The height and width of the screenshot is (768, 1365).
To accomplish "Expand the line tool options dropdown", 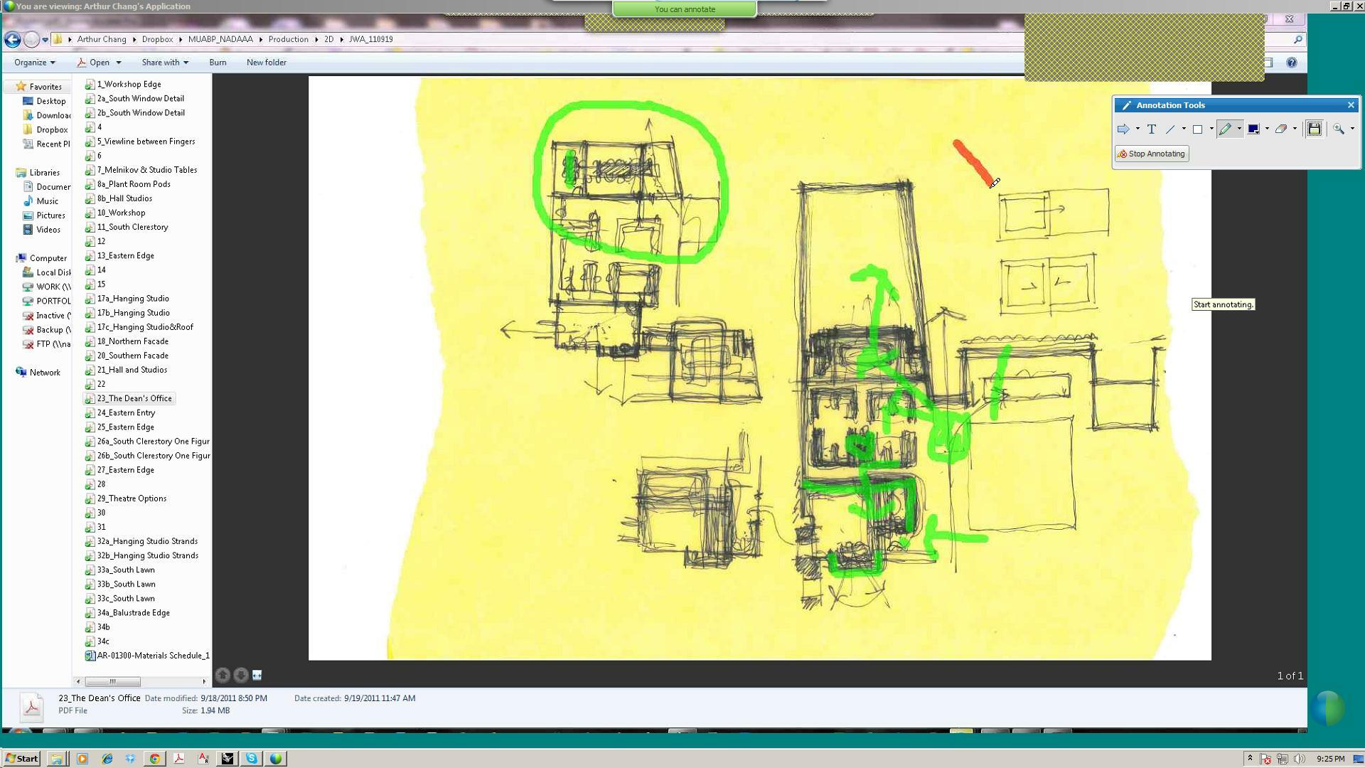I will (1184, 129).
